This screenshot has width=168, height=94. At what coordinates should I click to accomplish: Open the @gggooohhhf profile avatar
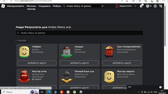[117, 6]
